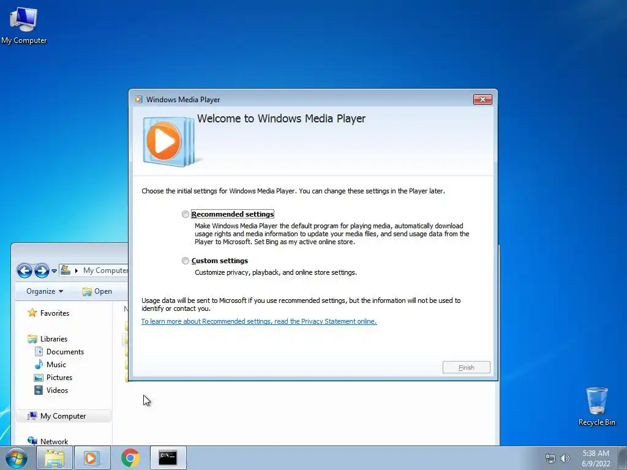Open the Windows Start menu
Image resolution: width=627 pixels, height=470 pixels.
pyautogui.click(x=17, y=458)
